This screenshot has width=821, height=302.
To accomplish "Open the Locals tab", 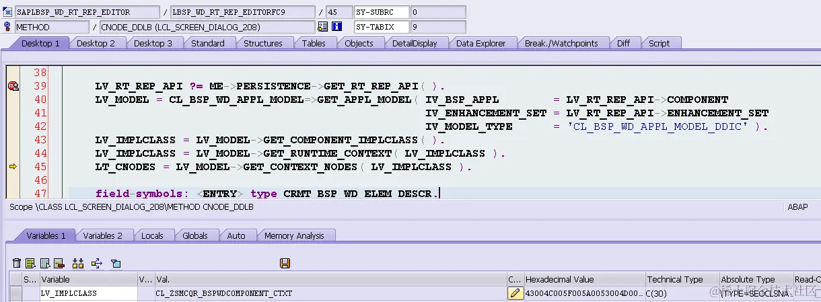I will (152, 235).
